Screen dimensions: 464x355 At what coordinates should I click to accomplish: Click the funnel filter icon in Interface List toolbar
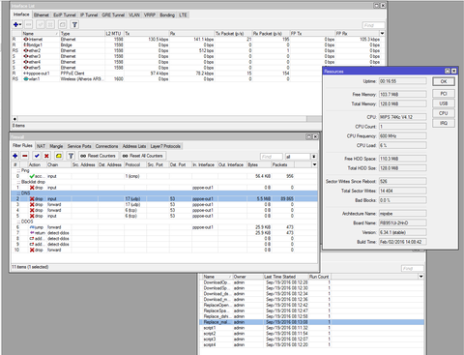point(74,24)
